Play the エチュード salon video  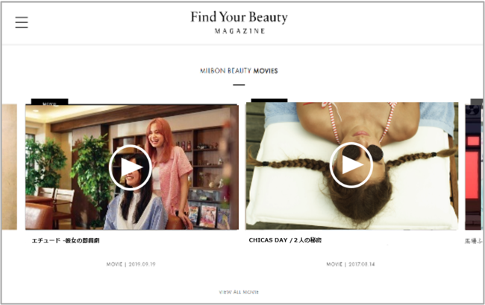tap(131, 167)
